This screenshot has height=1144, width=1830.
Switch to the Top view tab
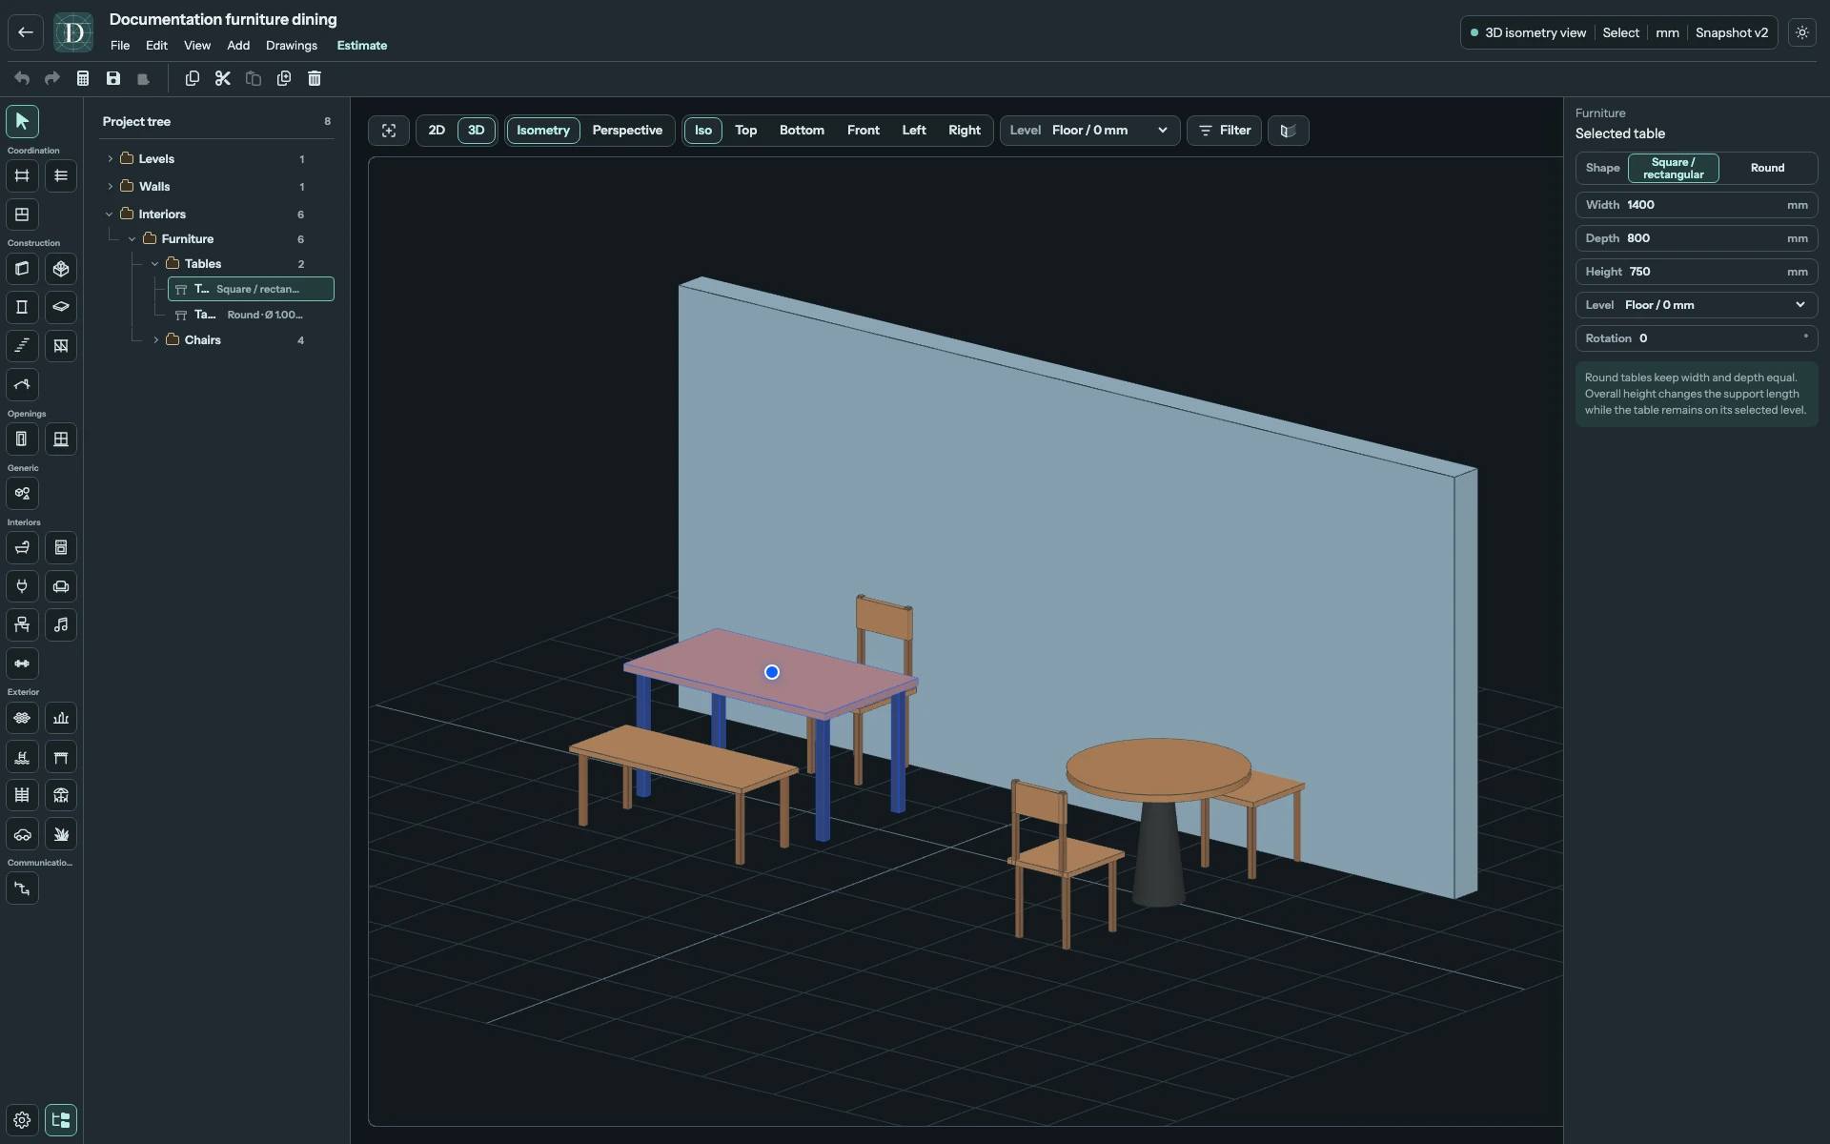click(x=745, y=131)
